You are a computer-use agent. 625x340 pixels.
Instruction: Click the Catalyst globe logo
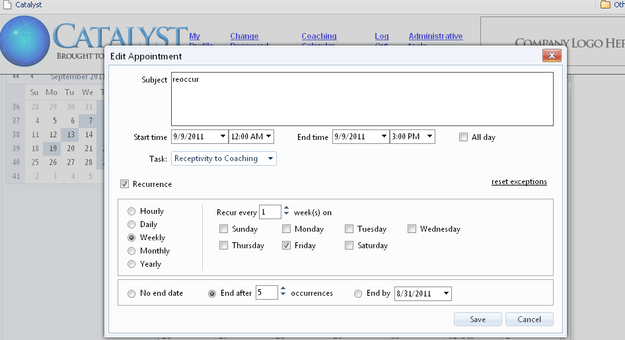(25, 41)
